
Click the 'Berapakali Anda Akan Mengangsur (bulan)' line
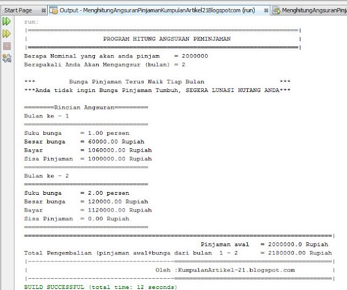[x=105, y=65]
